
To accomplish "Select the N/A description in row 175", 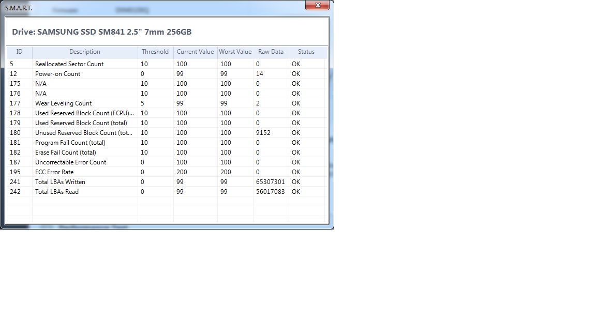I will 41,84.
